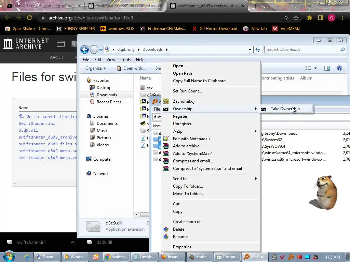Click the taskbar clock

333,257
